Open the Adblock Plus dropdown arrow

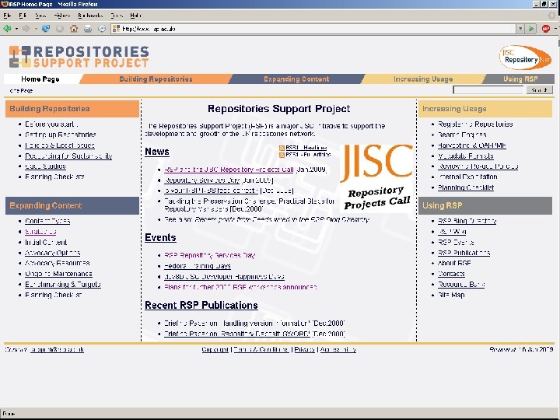coord(555,29)
